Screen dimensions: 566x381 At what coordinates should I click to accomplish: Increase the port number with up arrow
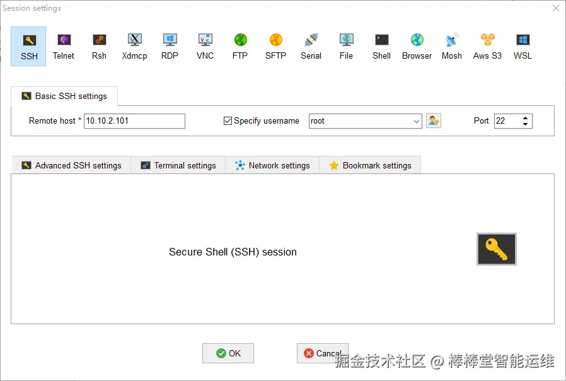[525, 118]
